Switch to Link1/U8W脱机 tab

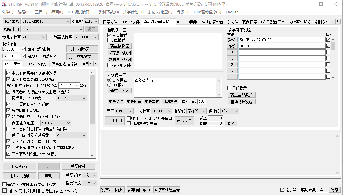pyautogui.click(x=35, y=64)
